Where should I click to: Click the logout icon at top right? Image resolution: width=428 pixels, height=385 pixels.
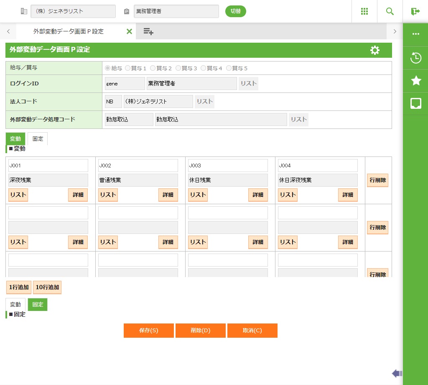[415, 11]
